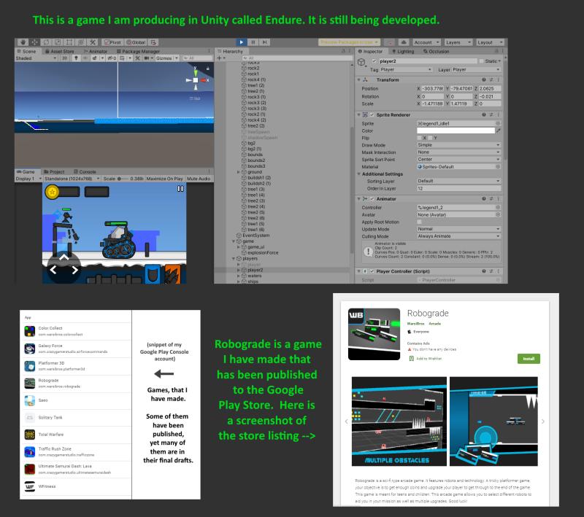Toggle the Pivot handle position button
The height and width of the screenshot is (517, 584).
(112, 42)
